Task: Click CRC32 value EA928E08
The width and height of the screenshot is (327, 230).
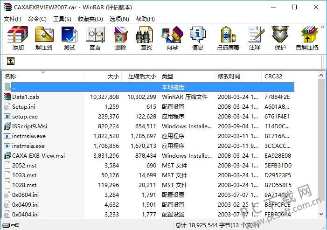Action: tap(278, 155)
